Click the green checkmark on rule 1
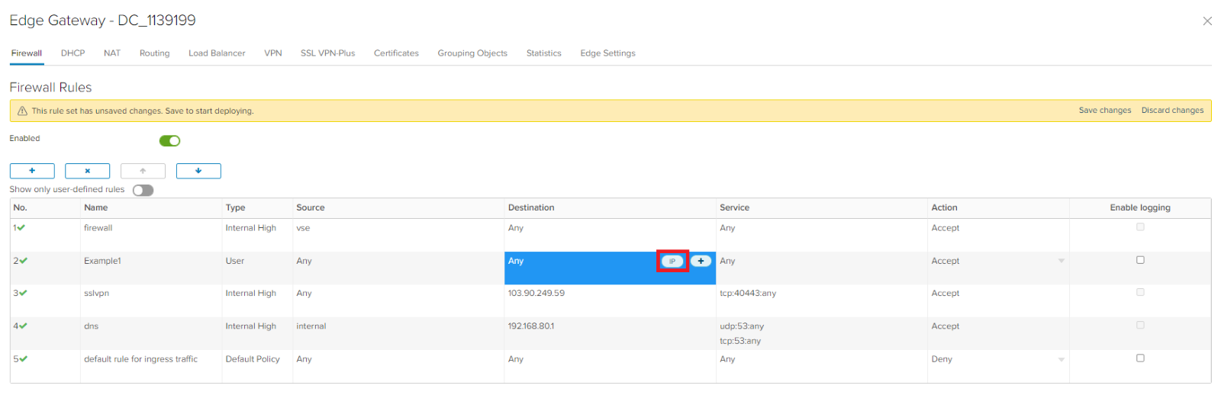This screenshot has width=1221, height=395. coord(21,227)
